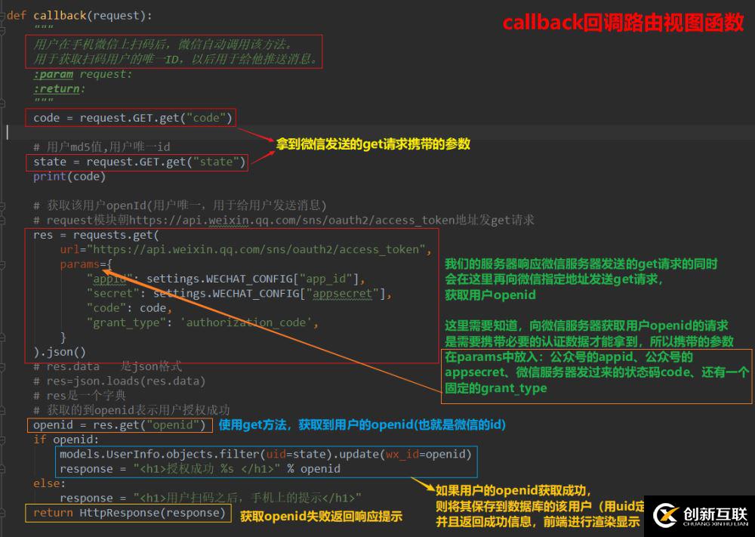755x537 pixels.
Task: Click the 'response = "<h1>授权成功 %s </h1>"' line
Action: (x=200, y=469)
